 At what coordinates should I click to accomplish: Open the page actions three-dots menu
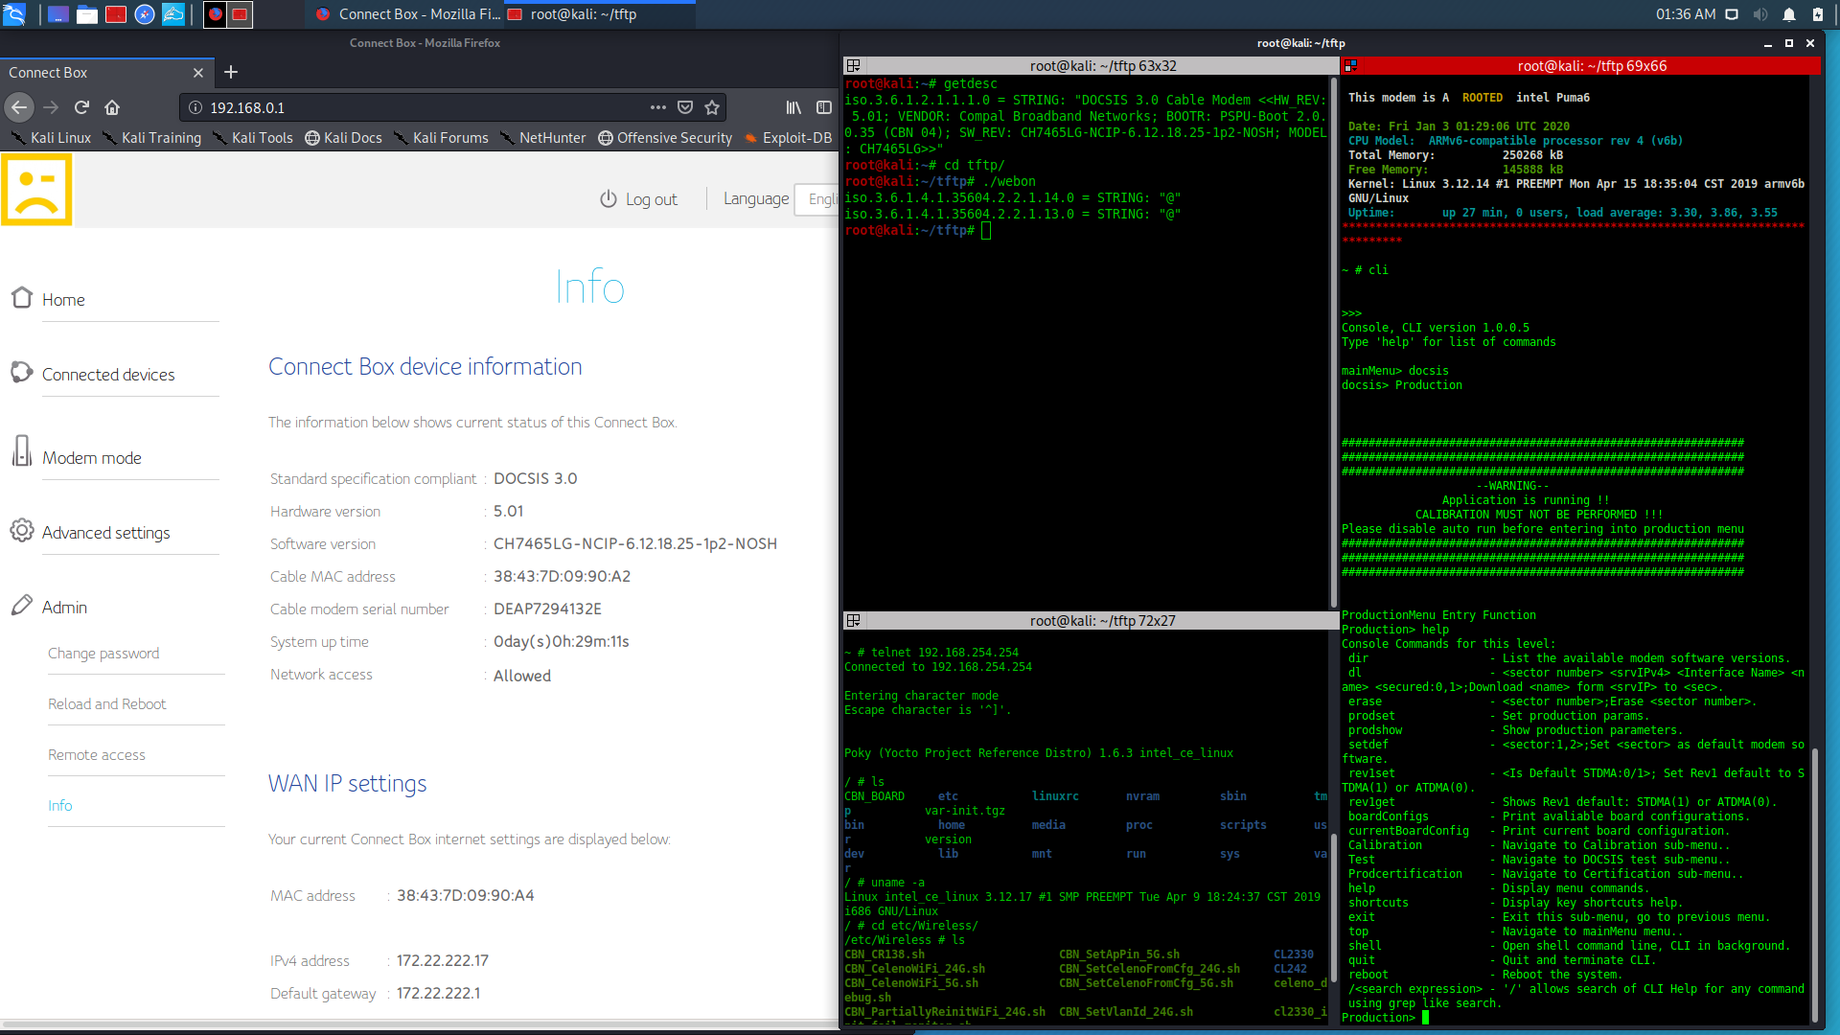coord(657,107)
